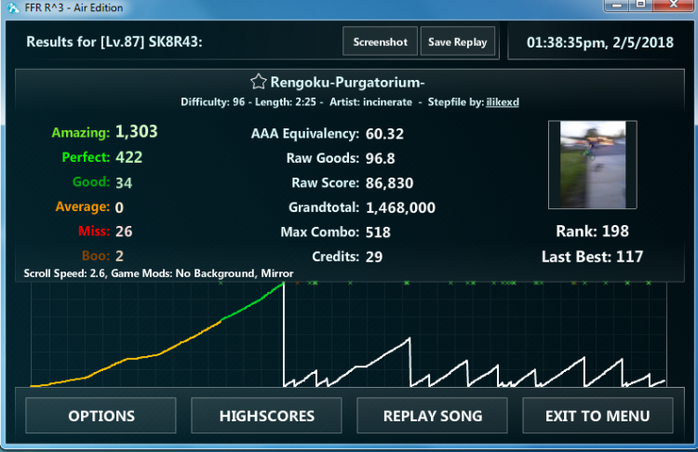The image size is (698, 452).
Task: Click the Rank: 198 text
Action: point(592,231)
